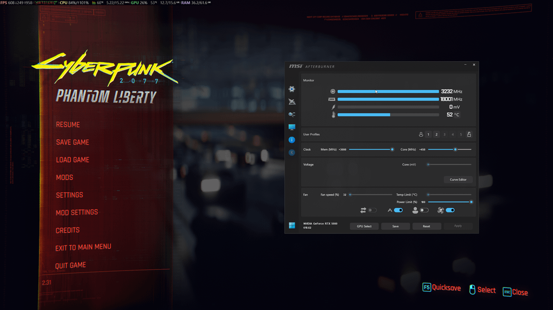The image size is (553, 310).
Task: Switch temperature unit with °C button
Action: tap(457, 115)
